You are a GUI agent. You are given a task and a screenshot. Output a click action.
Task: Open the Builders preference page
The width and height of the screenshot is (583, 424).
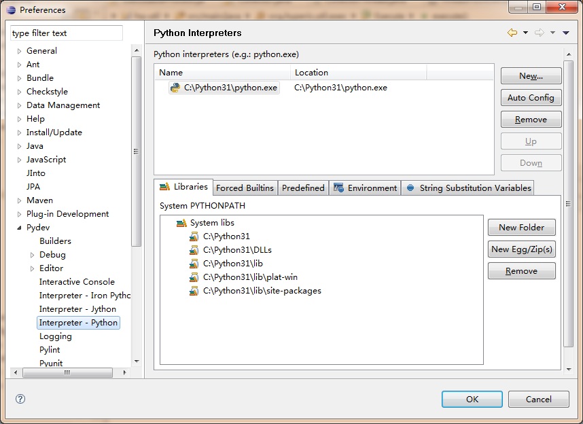[56, 241]
